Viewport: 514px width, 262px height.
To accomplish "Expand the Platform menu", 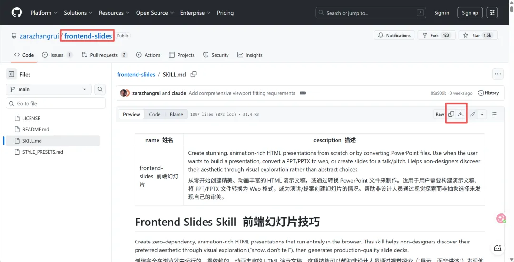I will coord(44,13).
